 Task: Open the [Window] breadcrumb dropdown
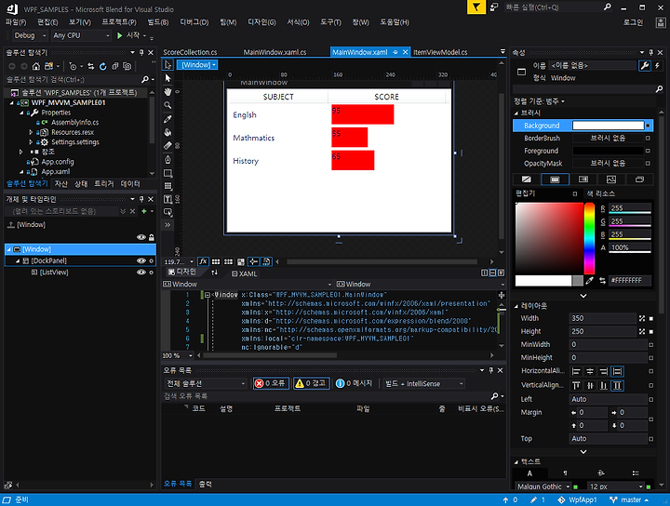(x=198, y=65)
